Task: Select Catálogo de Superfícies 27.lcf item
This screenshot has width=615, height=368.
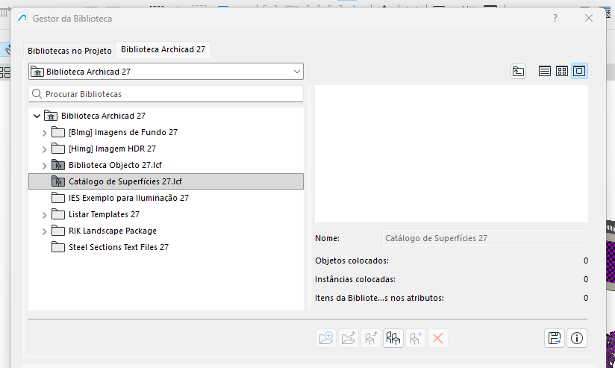Action: point(166,181)
